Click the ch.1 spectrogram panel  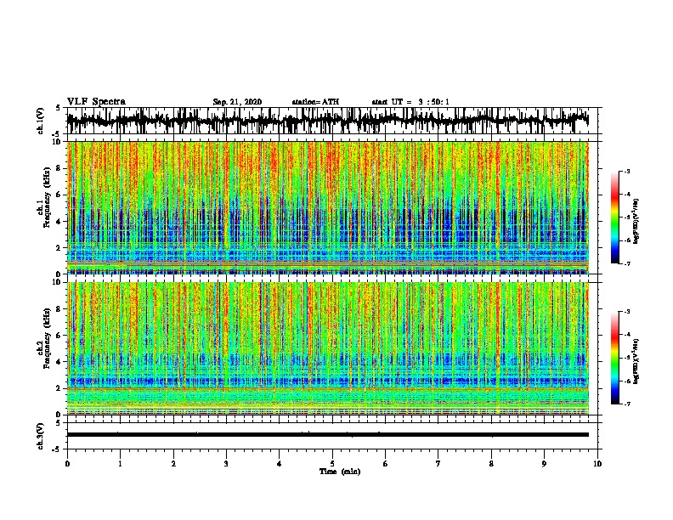(328, 207)
